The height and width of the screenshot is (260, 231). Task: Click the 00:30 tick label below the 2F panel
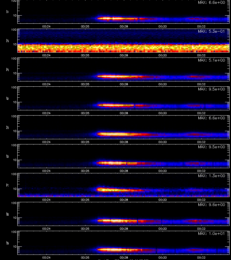pyautogui.click(x=163, y=55)
